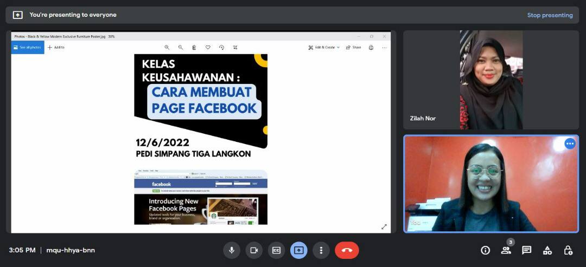Turn off the camera in Meet
586x267 pixels.
tap(254, 250)
